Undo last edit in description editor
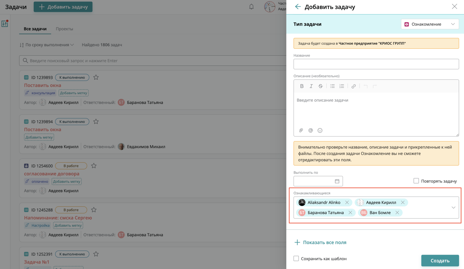This screenshot has height=269, width=464. tap(366, 86)
